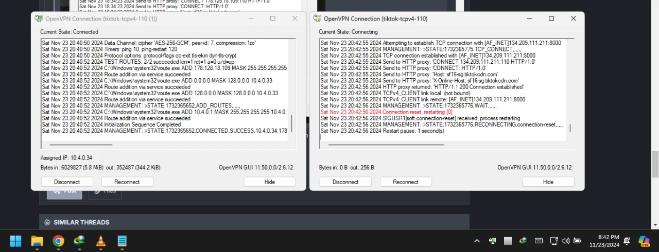Click 'Bytes in: 0 B out: 256 B' text
Viewport: 659px width, 252px height.
pyautogui.click(x=346, y=168)
